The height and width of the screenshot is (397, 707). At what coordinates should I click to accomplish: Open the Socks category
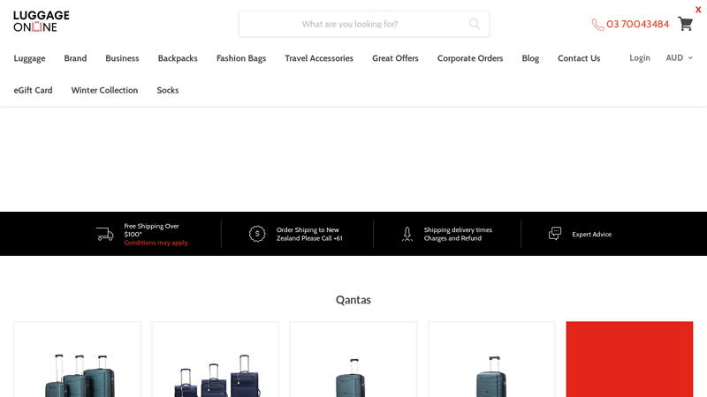168,90
